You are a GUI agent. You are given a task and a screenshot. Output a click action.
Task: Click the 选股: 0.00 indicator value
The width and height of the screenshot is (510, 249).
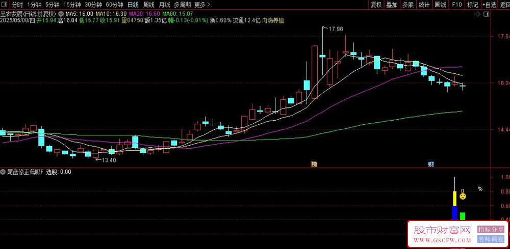coord(59,172)
